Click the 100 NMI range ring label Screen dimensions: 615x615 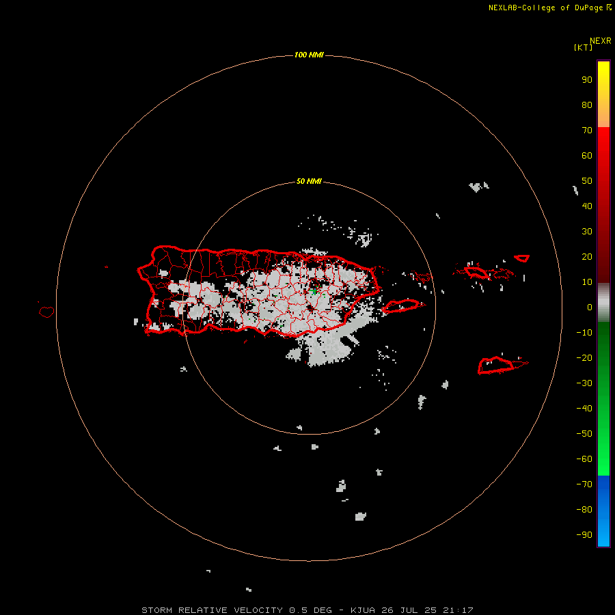[x=309, y=55]
